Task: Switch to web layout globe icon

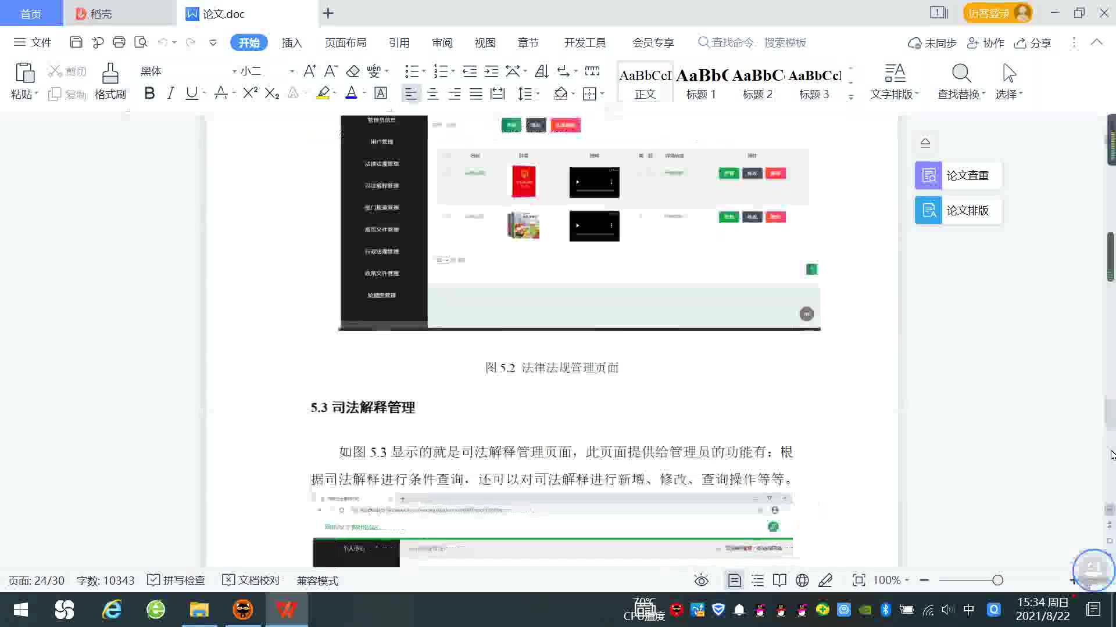Action: coord(802,580)
